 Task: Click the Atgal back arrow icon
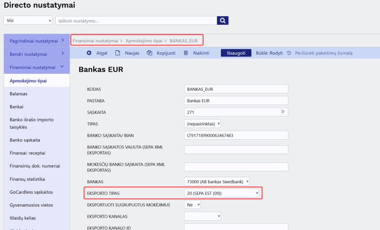[89, 53]
